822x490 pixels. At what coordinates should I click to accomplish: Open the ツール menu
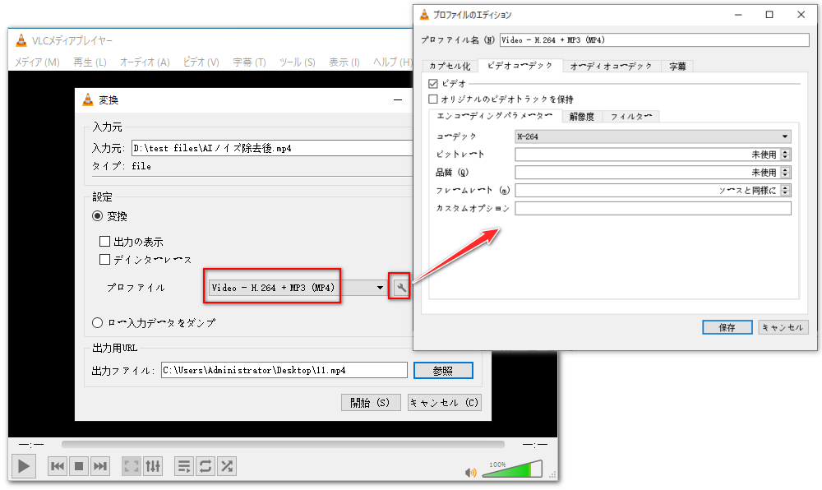(297, 62)
